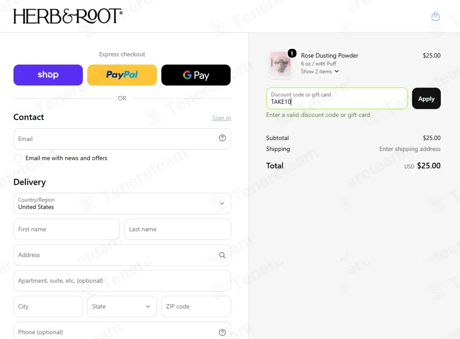The image size is (460, 339).
Task: Open the Sign in link
Action: (x=221, y=118)
